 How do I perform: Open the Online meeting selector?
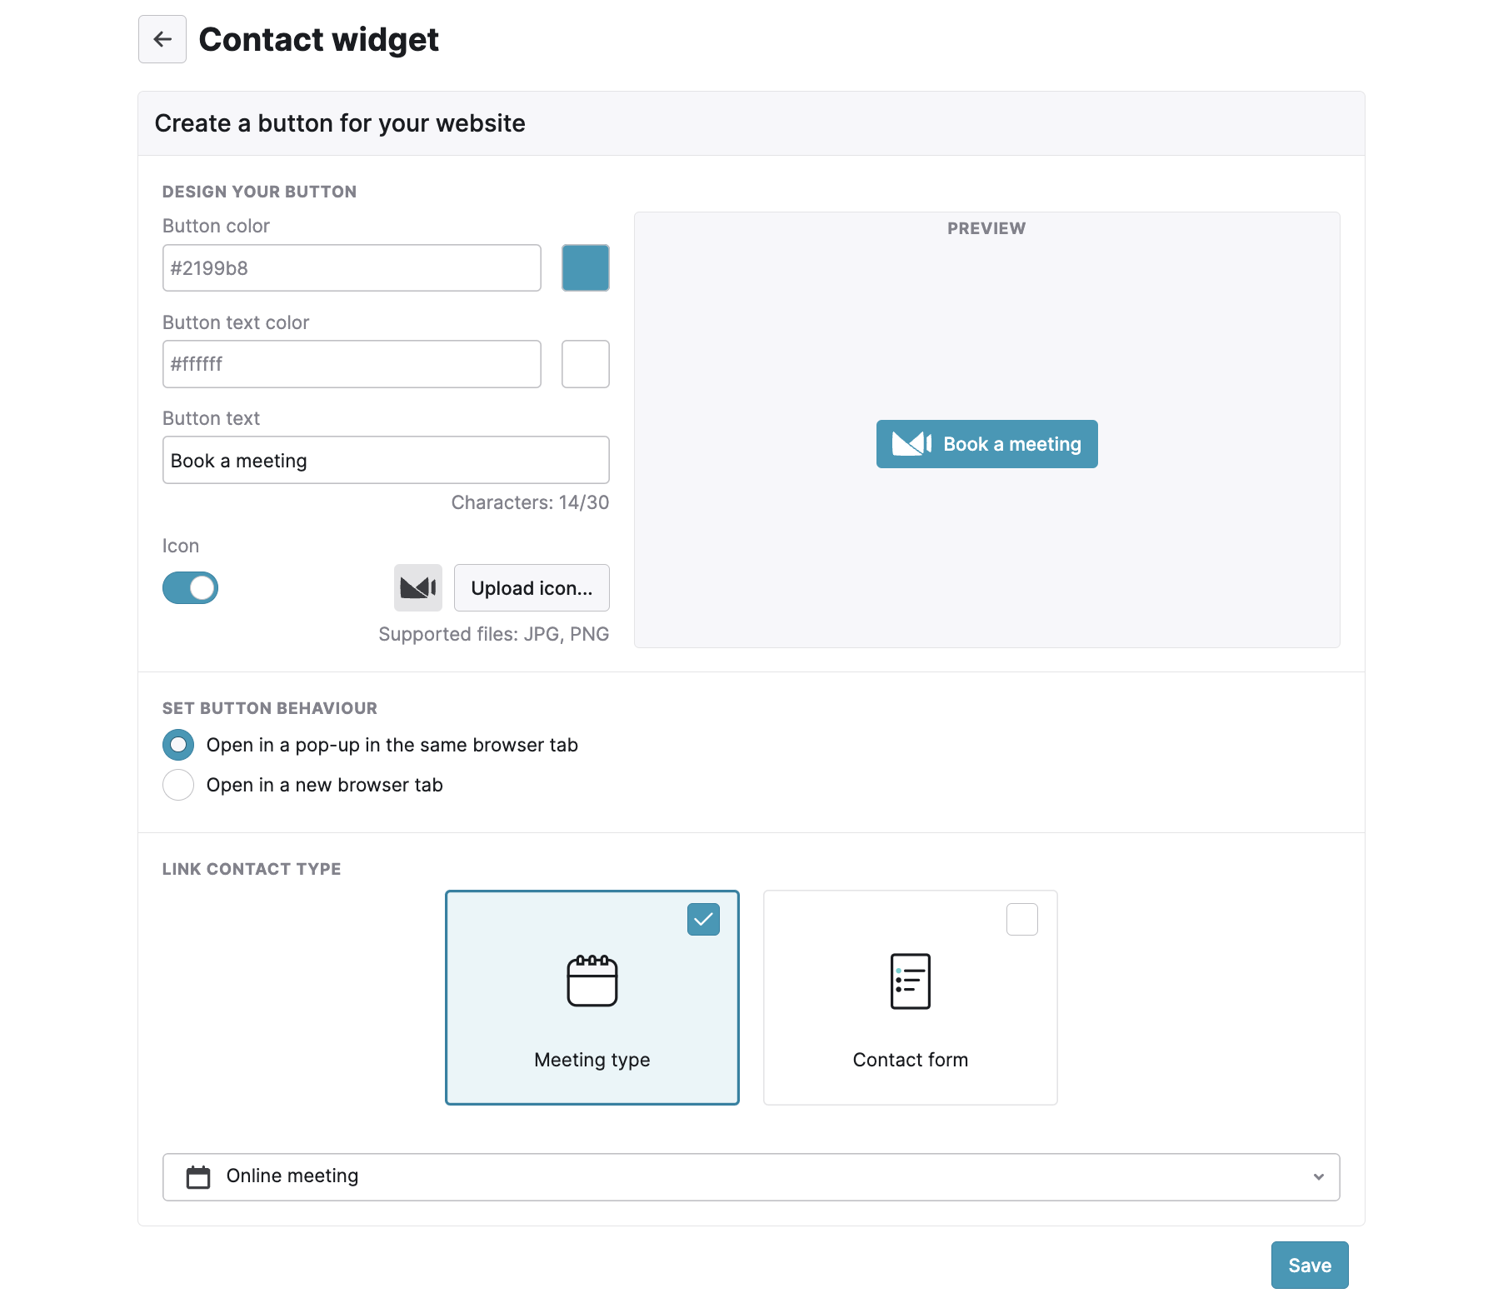[x=751, y=1176]
